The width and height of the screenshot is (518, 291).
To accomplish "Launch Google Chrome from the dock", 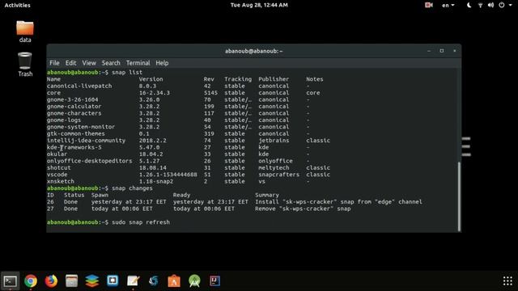I will click(31, 281).
